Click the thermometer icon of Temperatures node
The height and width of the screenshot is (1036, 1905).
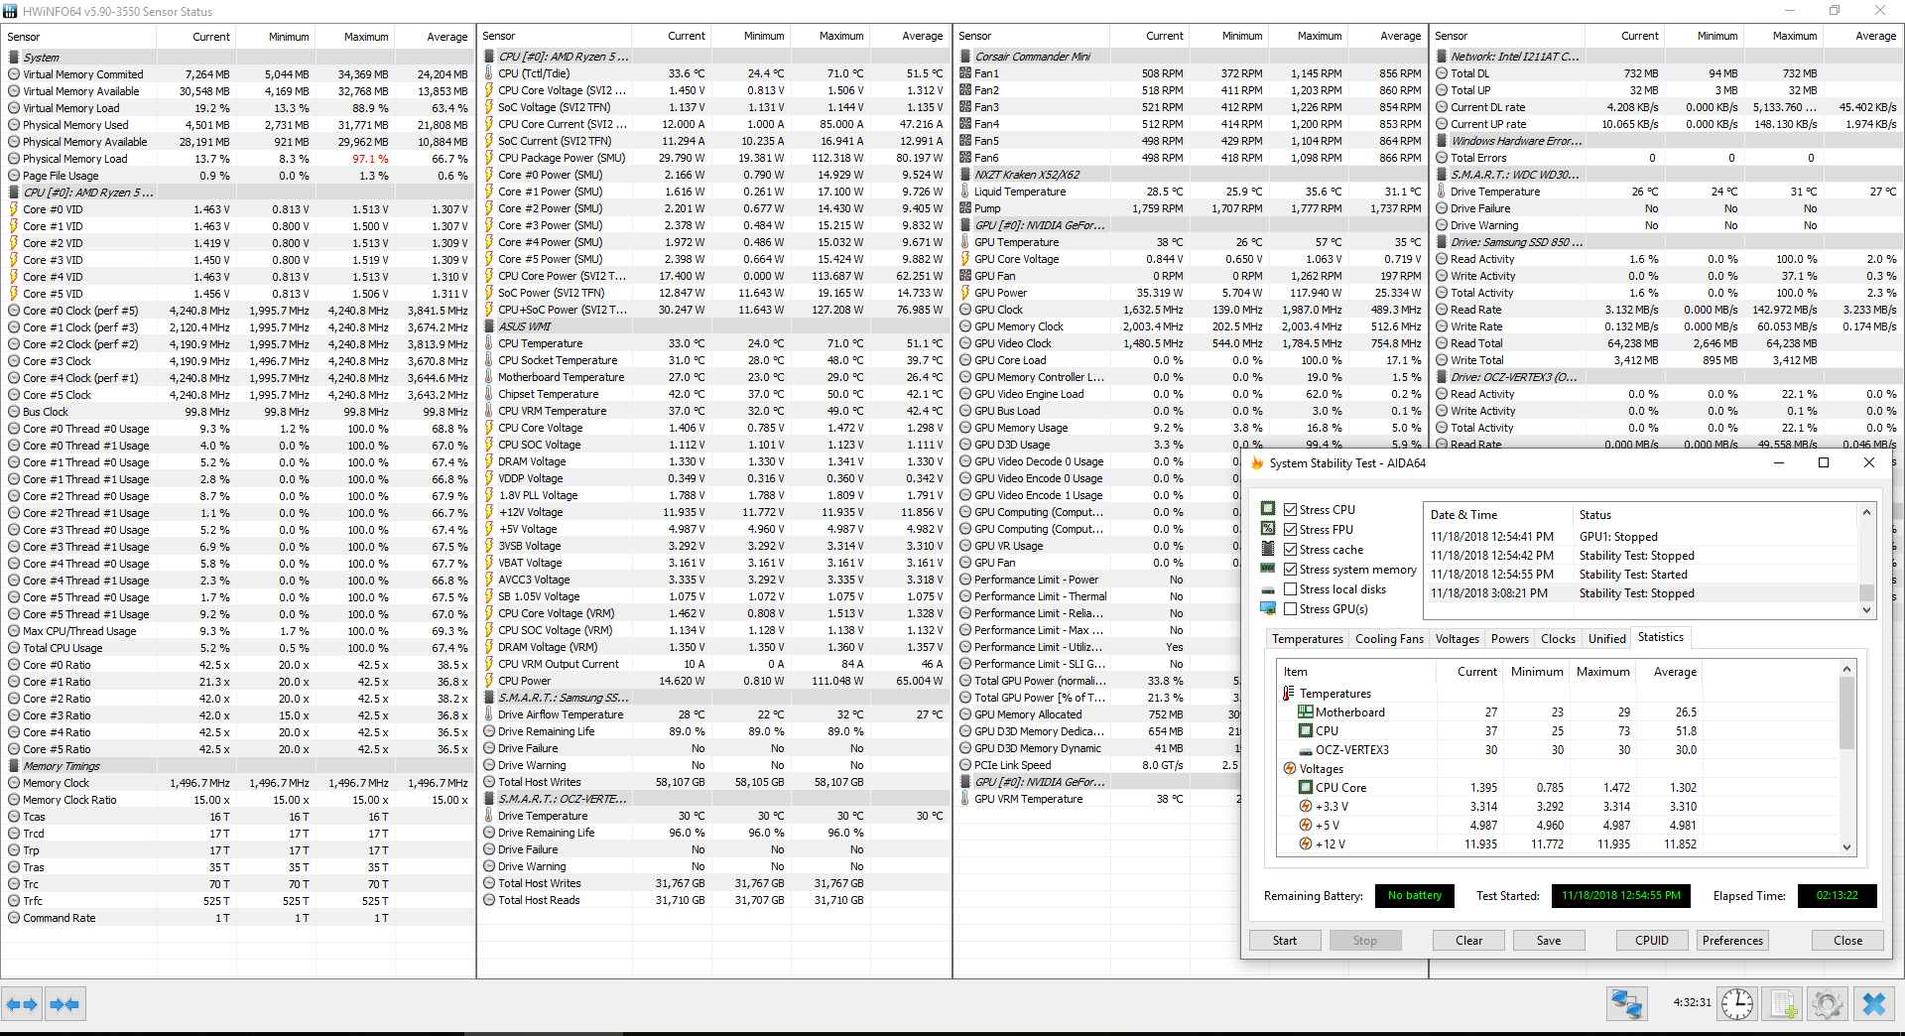[1289, 693]
